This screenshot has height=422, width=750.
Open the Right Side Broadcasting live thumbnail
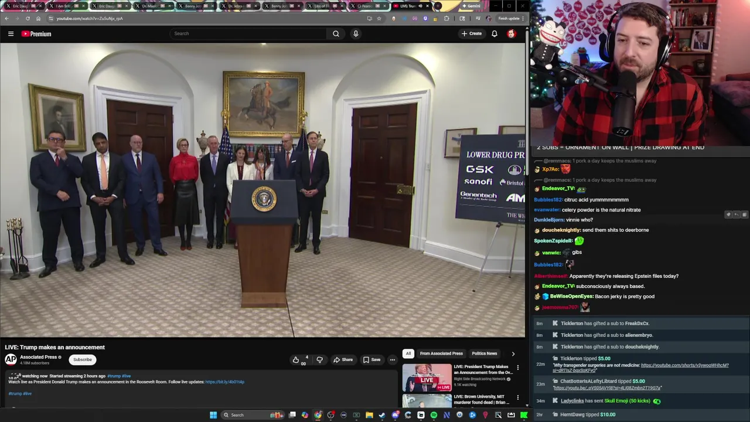point(427,378)
